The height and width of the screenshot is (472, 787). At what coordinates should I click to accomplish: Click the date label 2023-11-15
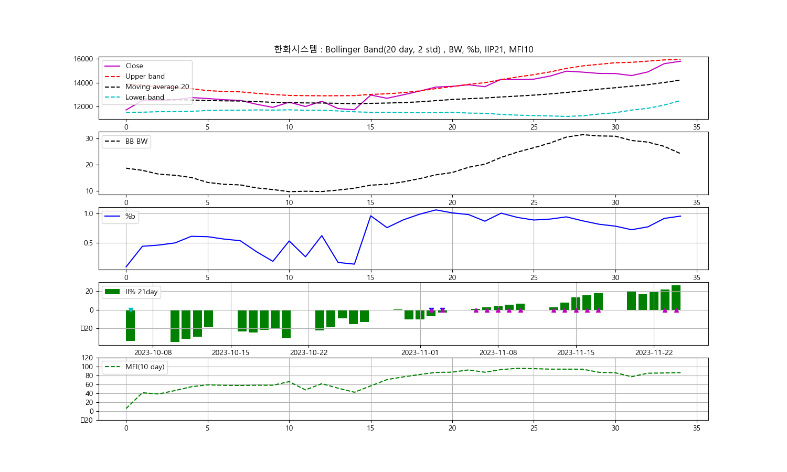click(x=576, y=353)
